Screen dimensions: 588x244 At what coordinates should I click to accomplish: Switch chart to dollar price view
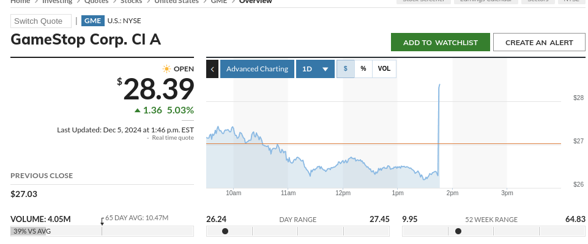pyautogui.click(x=345, y=69)
